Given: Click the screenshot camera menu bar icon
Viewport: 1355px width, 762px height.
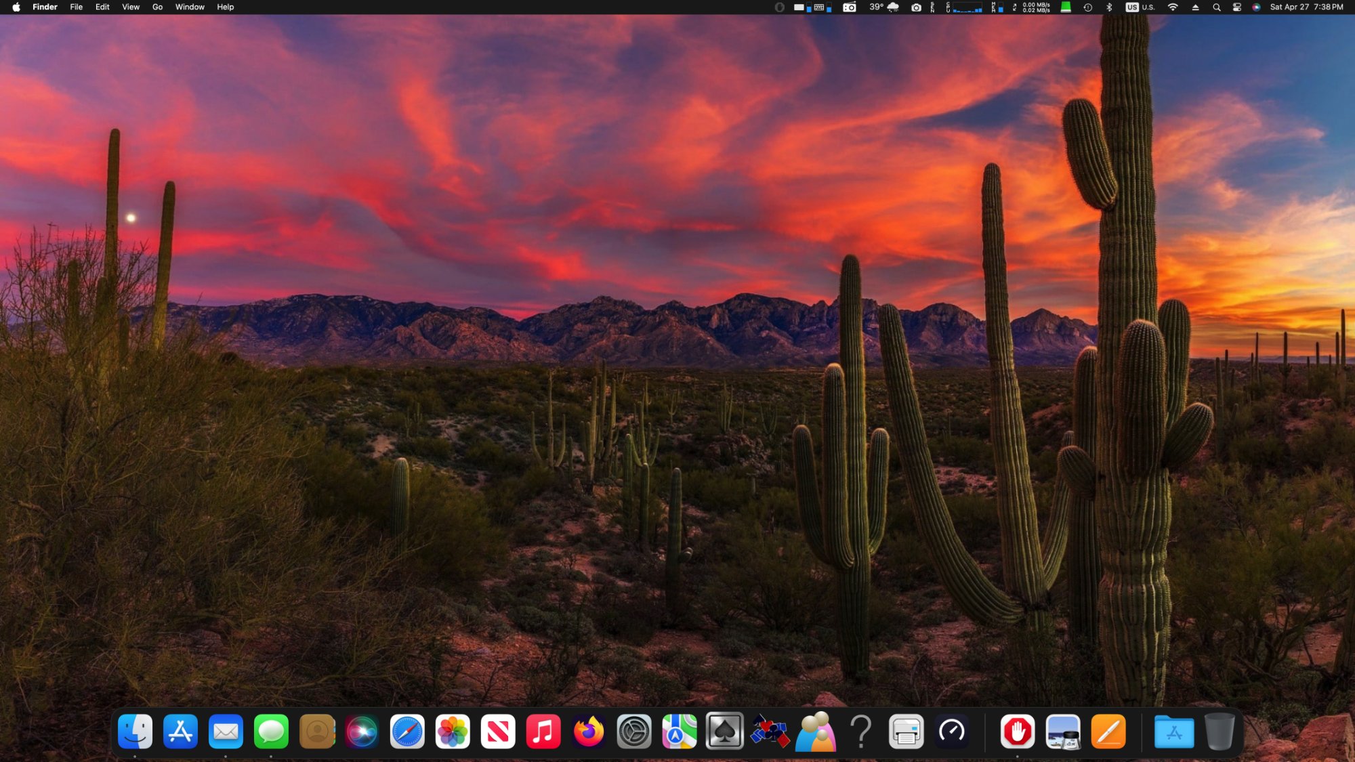Looking at the screenshot, I should (916, 7).
